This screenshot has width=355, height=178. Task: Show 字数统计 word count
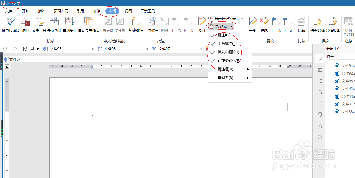(x=54, y=24)
